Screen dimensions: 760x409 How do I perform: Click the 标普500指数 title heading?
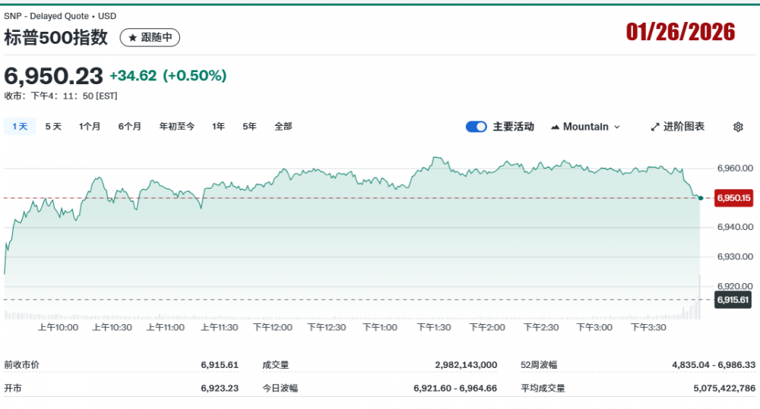[56, 37]
